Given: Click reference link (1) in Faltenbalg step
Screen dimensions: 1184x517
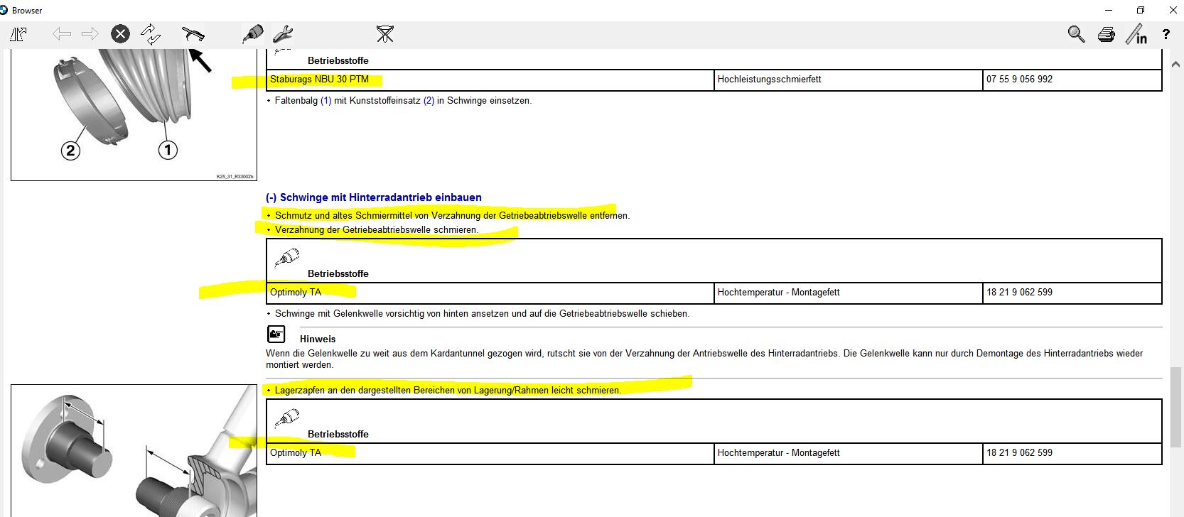Looking at the screenshot, I should tap(325, 101).
